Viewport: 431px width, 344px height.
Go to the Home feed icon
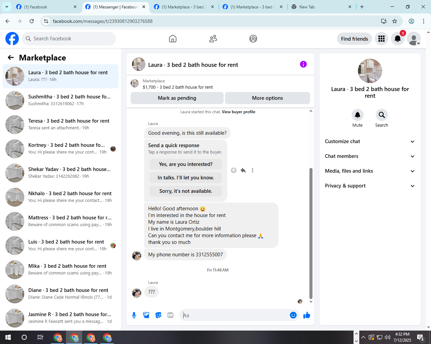pos(173,39)
